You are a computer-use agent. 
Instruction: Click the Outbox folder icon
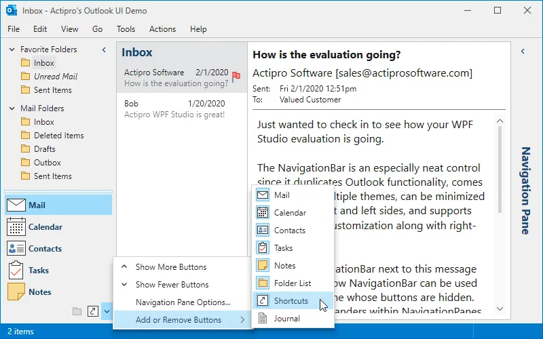[x=25, y=162]
